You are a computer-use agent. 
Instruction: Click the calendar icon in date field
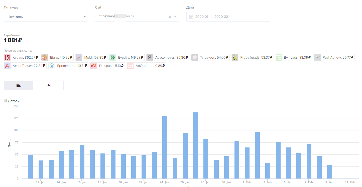point(191,17)
